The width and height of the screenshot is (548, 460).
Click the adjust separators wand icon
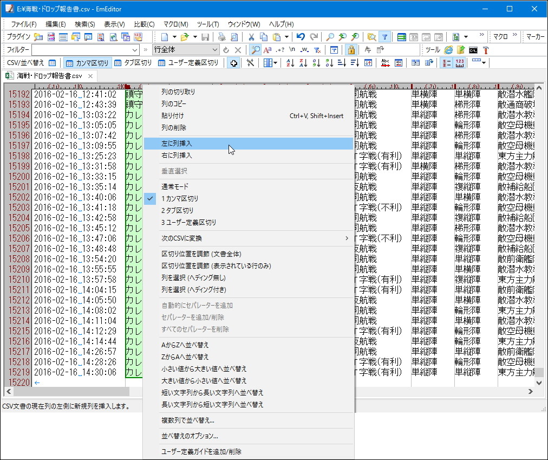(250, 63)
